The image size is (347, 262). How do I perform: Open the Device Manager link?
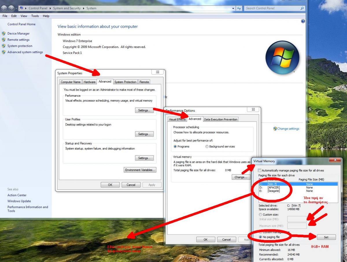pyautogui.click(x=19, y=33)
